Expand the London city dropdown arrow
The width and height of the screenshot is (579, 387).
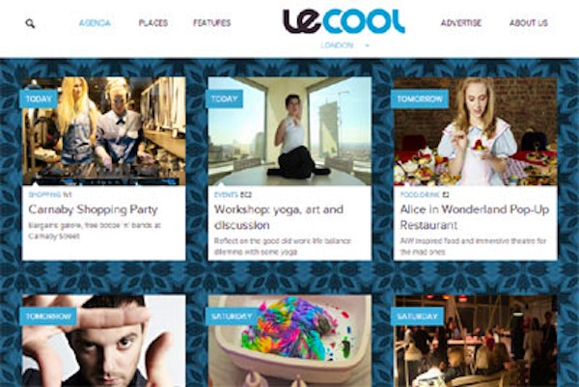[x=367, y=45]
